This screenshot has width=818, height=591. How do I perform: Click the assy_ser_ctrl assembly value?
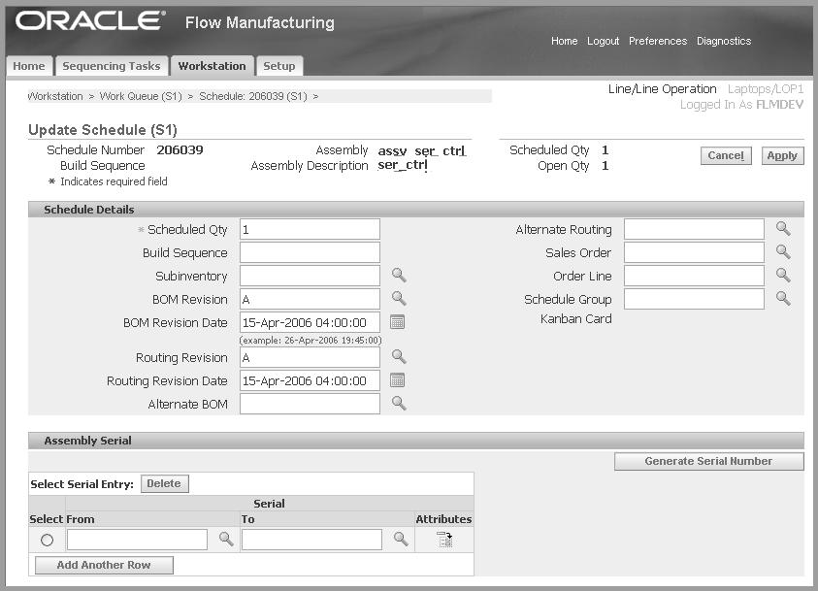point(421,150)
